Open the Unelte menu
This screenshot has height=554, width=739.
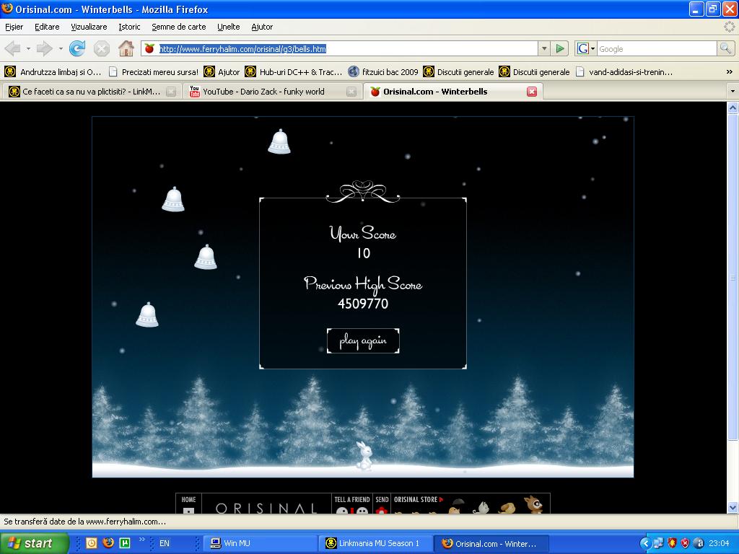(x=229, y=27)
